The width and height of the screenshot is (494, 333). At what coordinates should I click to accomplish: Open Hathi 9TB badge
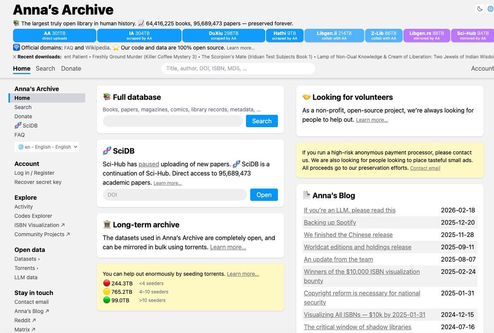click(284, 35)
